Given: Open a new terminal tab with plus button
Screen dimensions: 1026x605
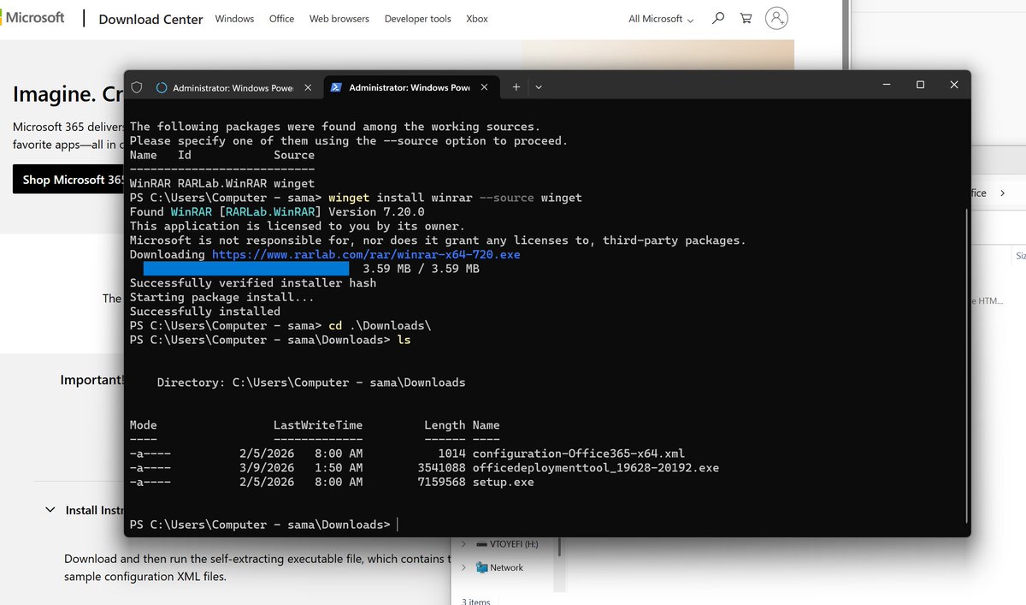Looking at the screenshot, I should click(516, 86).
